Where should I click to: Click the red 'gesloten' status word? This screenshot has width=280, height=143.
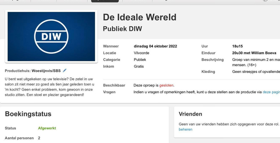pos(166,85)
